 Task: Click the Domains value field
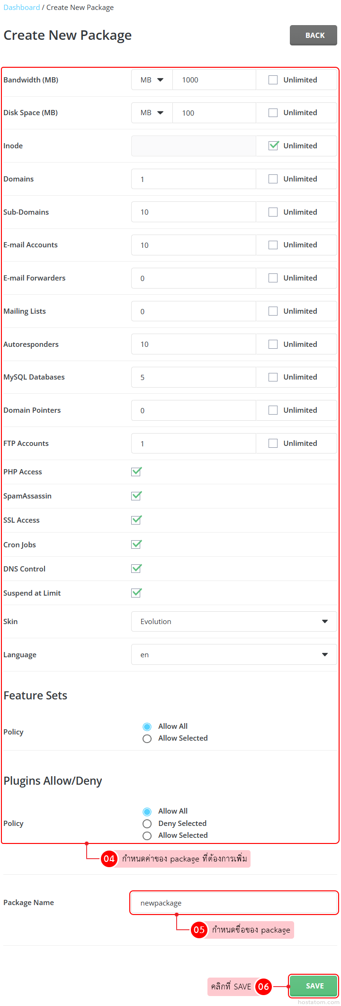[193, 179]
